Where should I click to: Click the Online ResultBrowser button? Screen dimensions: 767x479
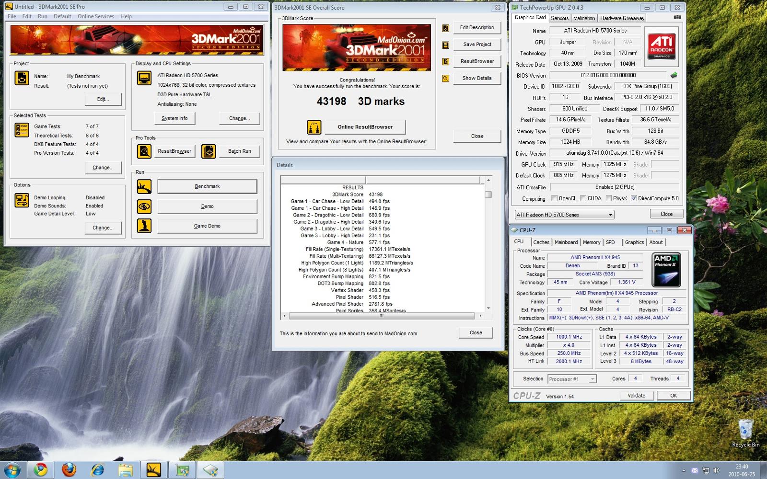(365, 127)
